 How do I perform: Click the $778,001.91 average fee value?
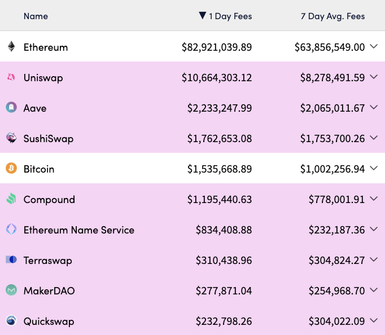coord(337,200)
